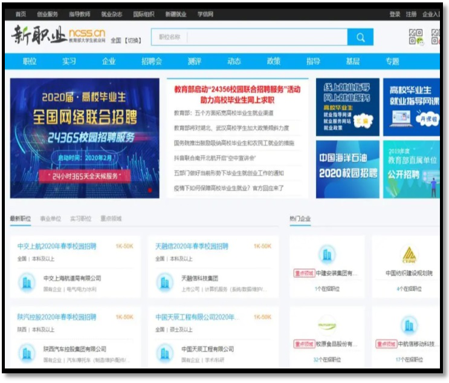449x383 pixels.
Task: Click the building icon beside 中交上海航道局有限公司
Action: point(27,283)
